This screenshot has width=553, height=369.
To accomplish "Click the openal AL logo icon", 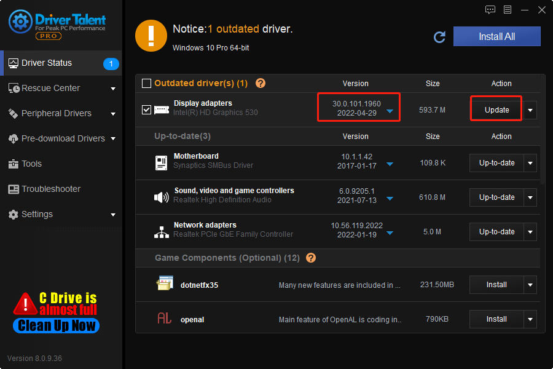I will click(164, 318).
